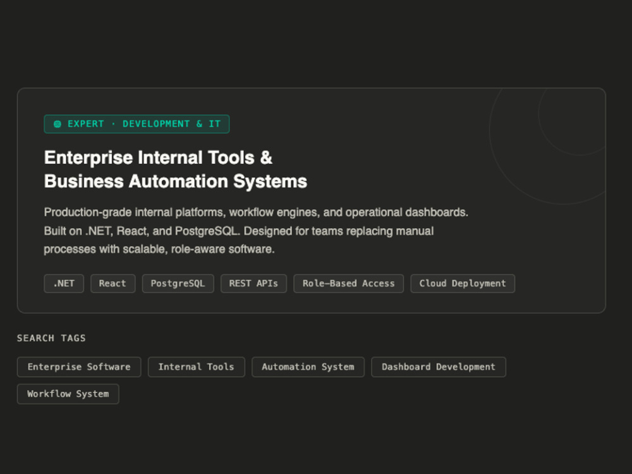The image size is (632, 474).
Task: Click the SEARCH TAGS label
Action: [x=51, y=338]
